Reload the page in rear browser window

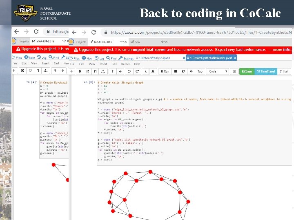click(x=36, y=32)
